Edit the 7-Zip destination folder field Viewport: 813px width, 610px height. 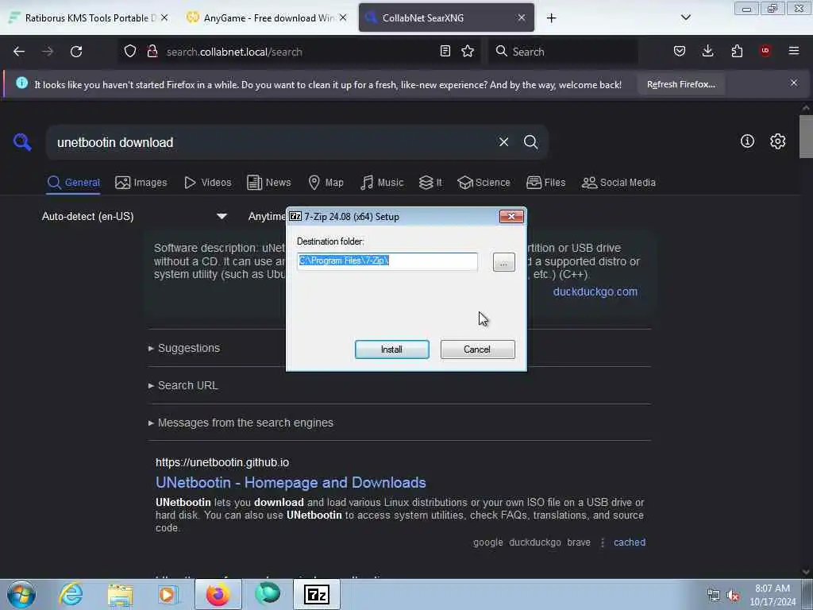pyautogui.click(x=387, y=261)
